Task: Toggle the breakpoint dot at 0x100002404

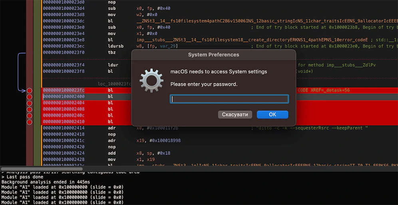Action: pyautogui.click(x=29, y=103)
